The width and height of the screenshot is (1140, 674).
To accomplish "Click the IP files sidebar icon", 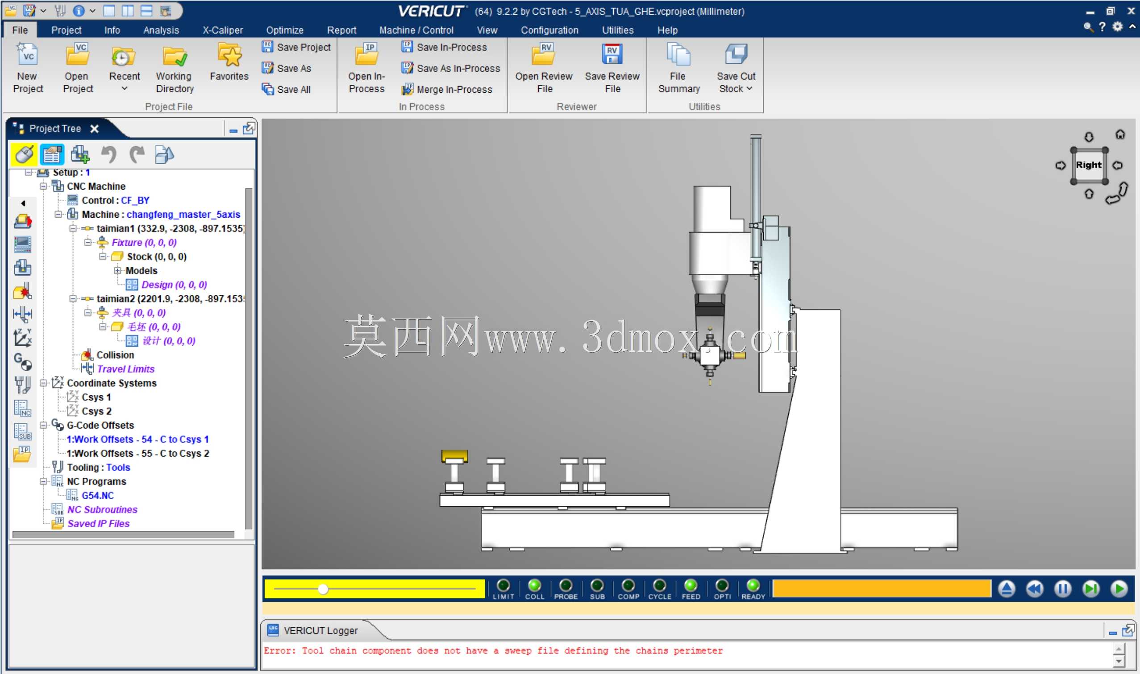I will pyautogui.click(x=22, y=455).
